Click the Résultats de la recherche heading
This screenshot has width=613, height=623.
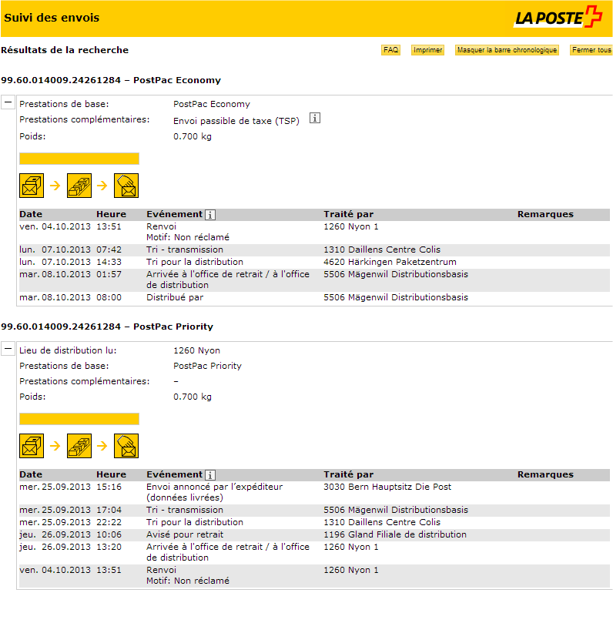pos(65,50)
